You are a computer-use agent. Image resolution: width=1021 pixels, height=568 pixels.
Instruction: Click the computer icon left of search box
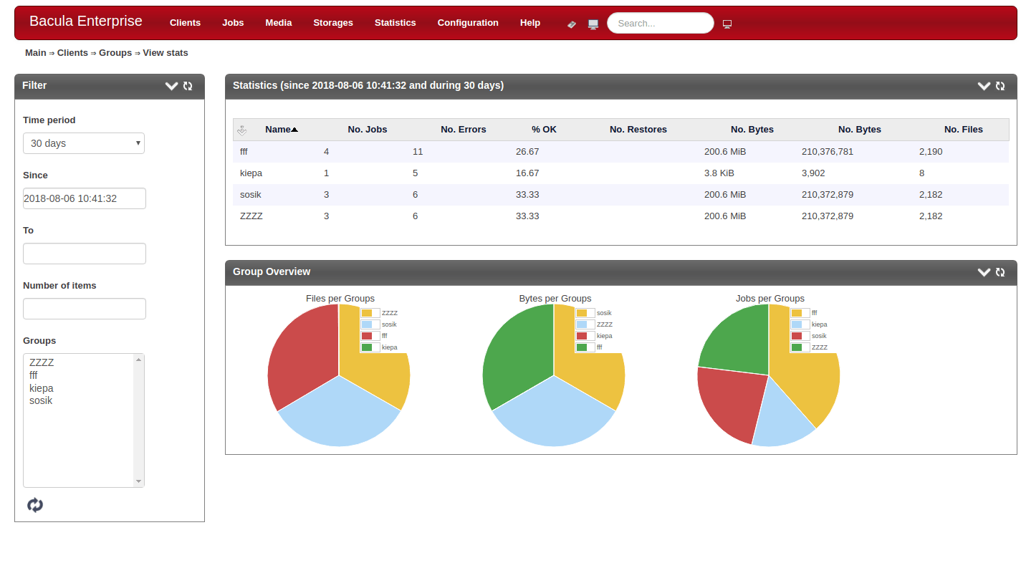point(593,24)
